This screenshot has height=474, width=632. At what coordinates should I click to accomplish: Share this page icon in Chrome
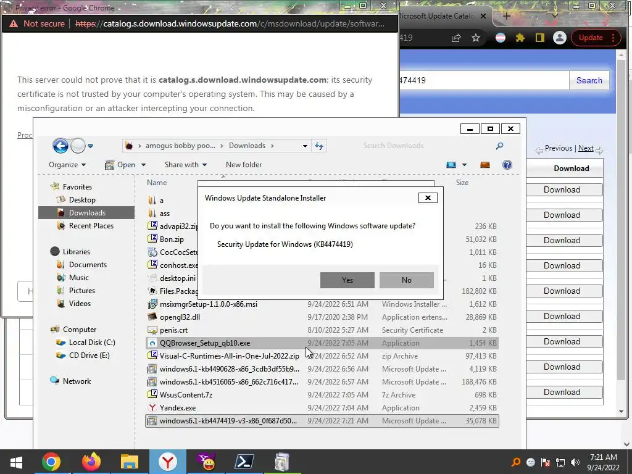(456, 38)
